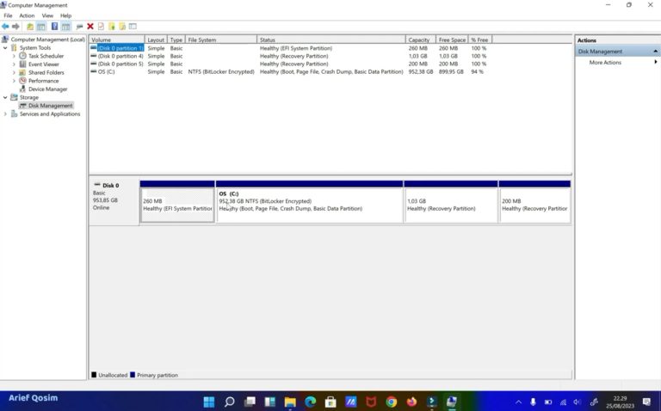Click the volume speaker tray icon

tap(578, 402)
